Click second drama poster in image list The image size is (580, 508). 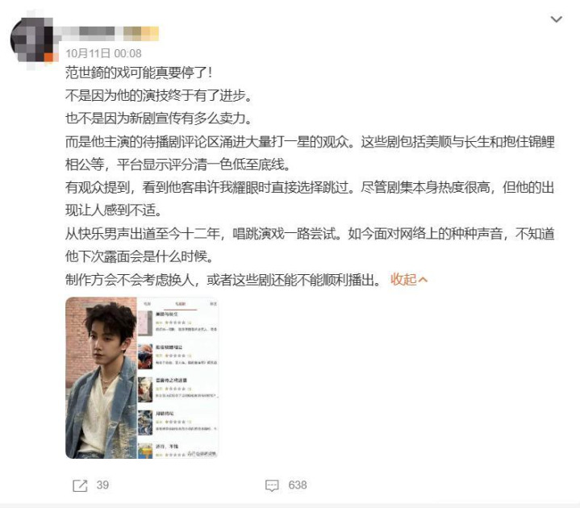[x=145, y=356]
